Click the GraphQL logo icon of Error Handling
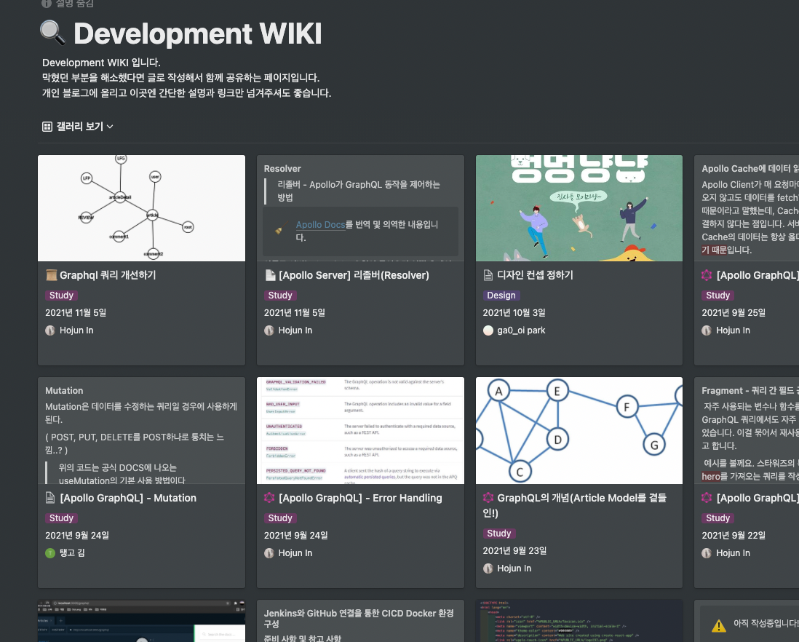The width and height of the screenshot is (799, 642). (269, 498)
